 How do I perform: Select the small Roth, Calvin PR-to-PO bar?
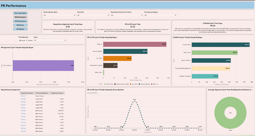click(104, 72)
